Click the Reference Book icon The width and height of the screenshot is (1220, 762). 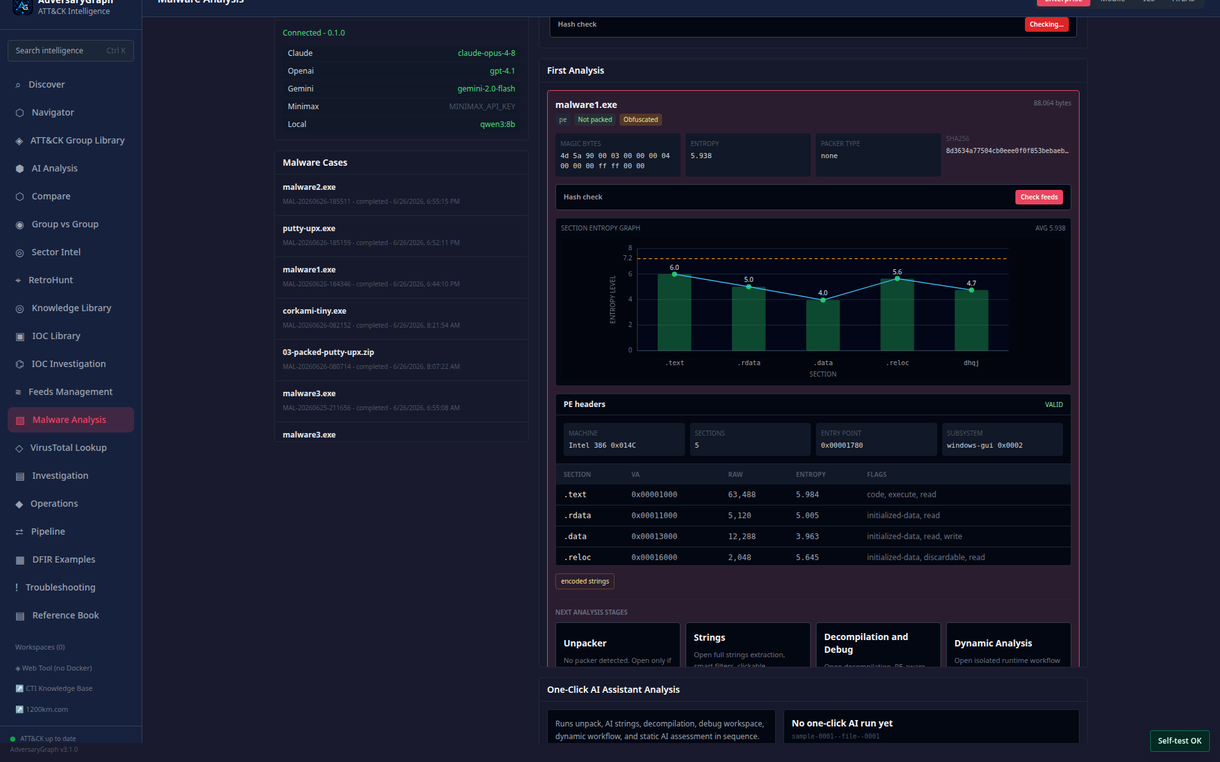[20, 616]
